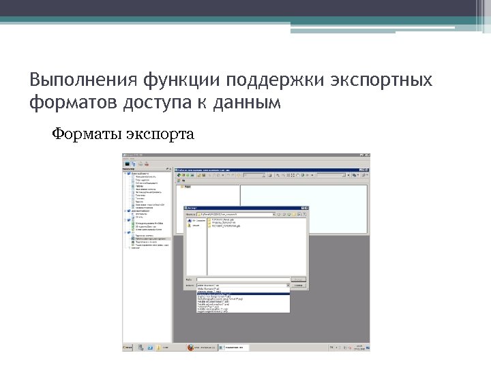Select the bold layer folder in map contents tree

pos(186,187)
